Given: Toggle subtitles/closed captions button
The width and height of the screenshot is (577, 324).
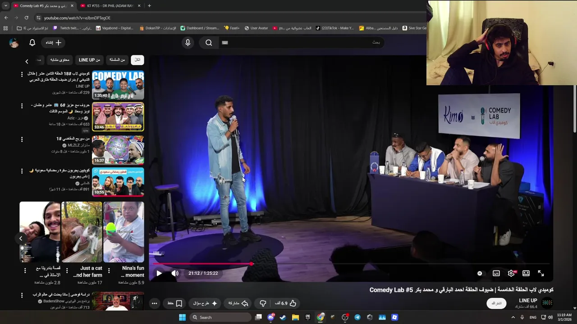Looking at the screenshot, I should pos(496,273).
